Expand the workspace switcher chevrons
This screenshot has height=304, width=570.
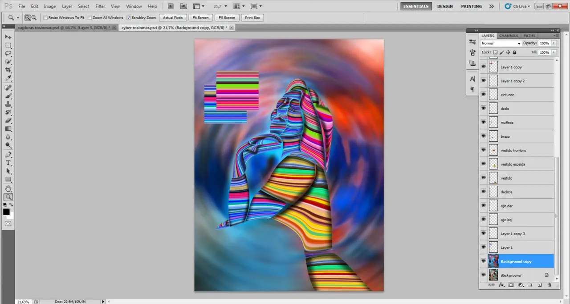point(491,6)
